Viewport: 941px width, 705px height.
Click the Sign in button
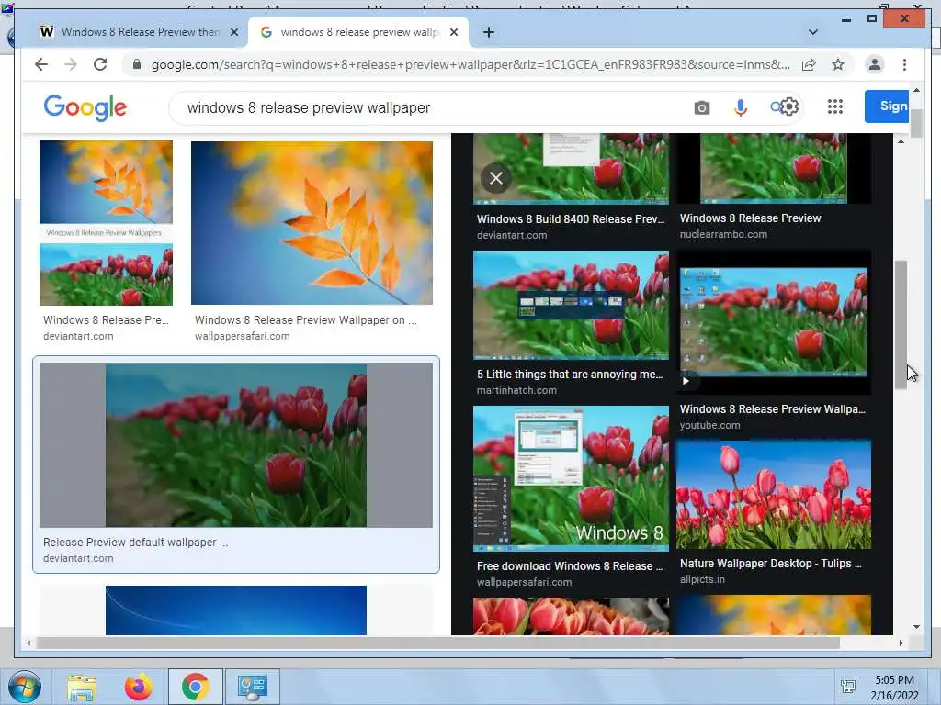889,106
